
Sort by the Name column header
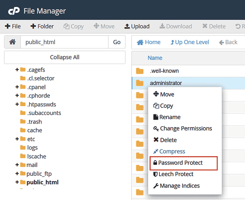[155, 58]
